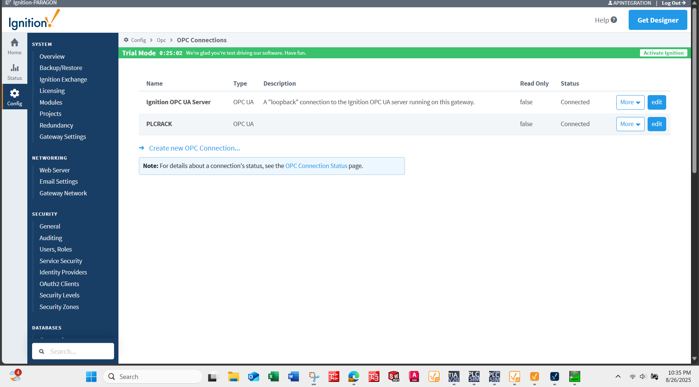Open the OPC Connection Status page link
Viewport: 699px width, 387px height.
[316, 166]
